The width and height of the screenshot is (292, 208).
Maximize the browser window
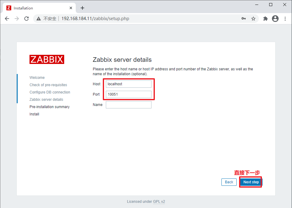pyautogui.click(x=271, y=5)
